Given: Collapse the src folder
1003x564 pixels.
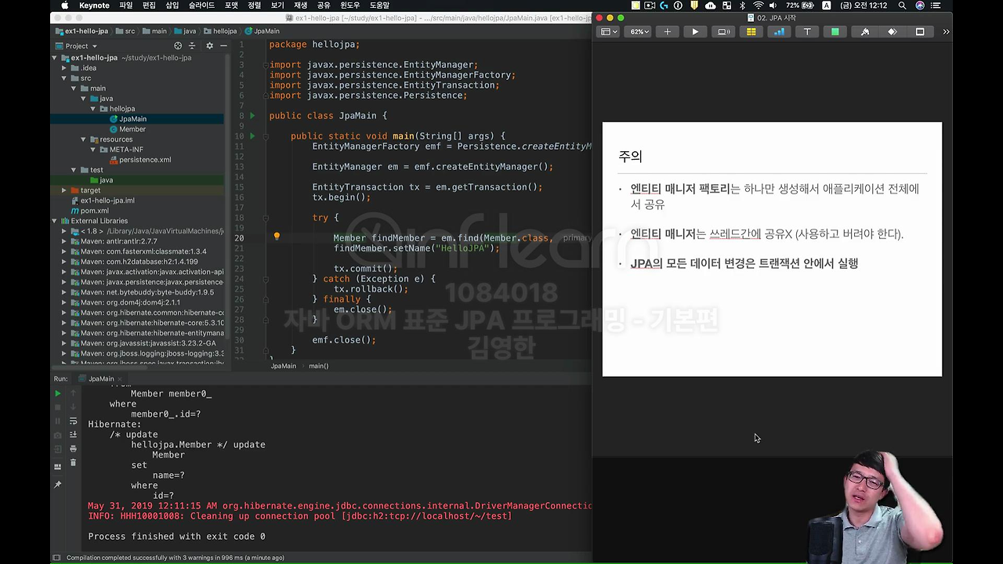Looking at the screenshot, I should (64, 78).
